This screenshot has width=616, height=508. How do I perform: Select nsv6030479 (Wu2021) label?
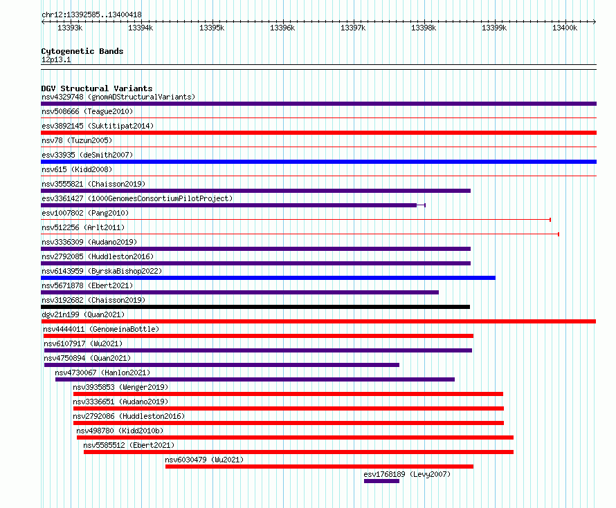[204, 460]
